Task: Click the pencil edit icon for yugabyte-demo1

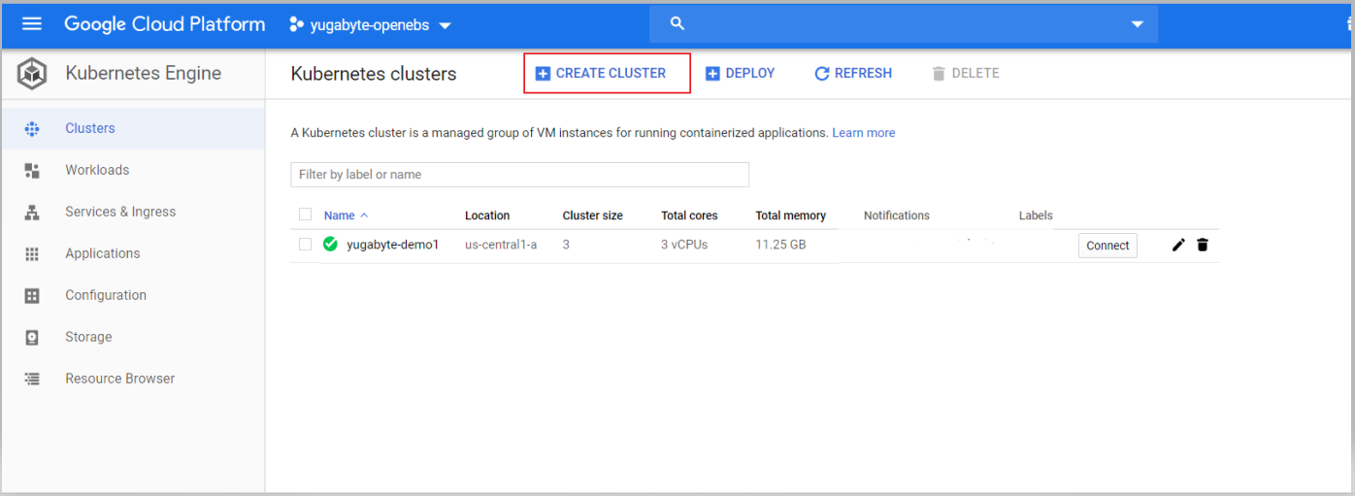Action: [x=1178, y=245]
